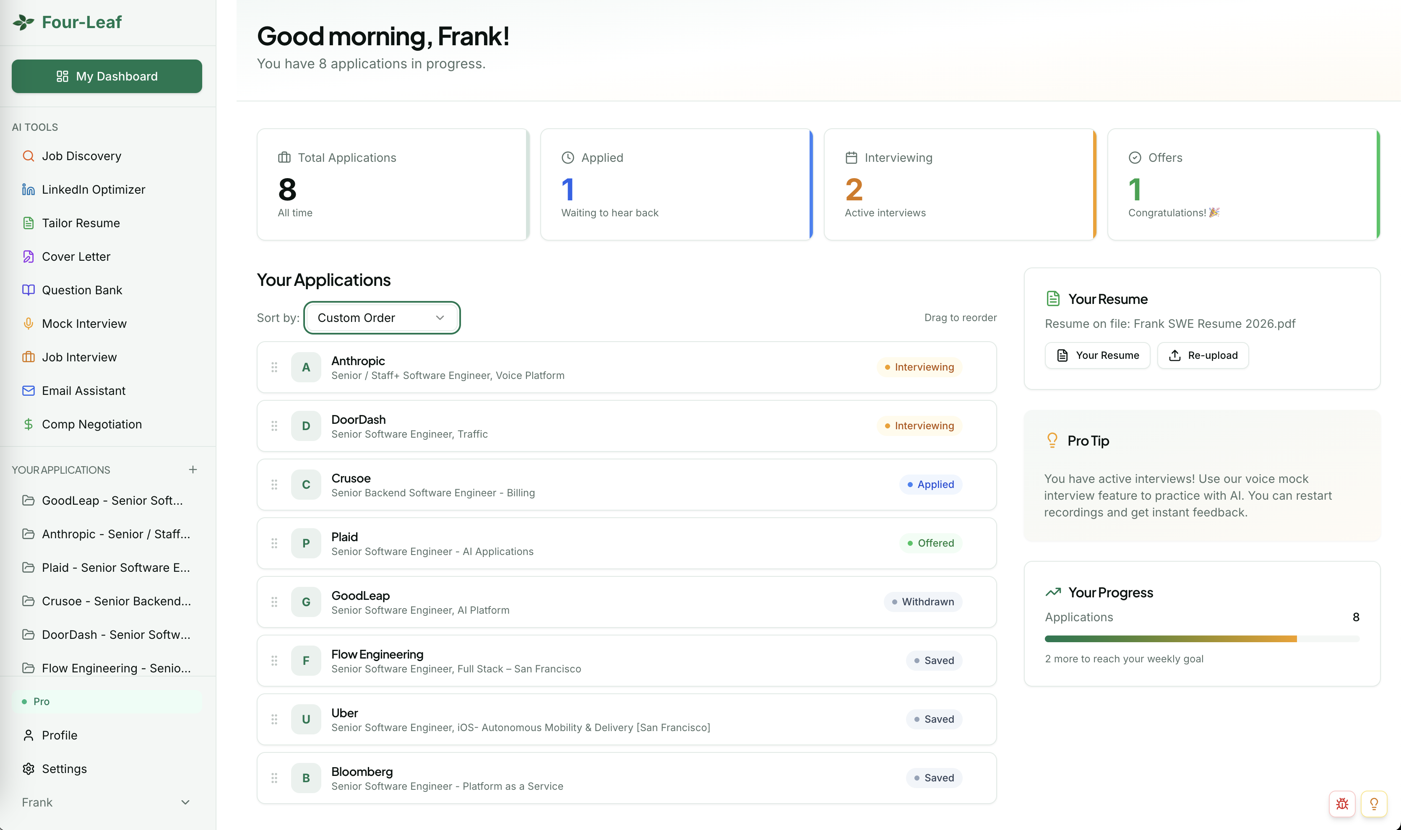Open the GoodLeap application folder in the sidebar

tap(112, 501)
